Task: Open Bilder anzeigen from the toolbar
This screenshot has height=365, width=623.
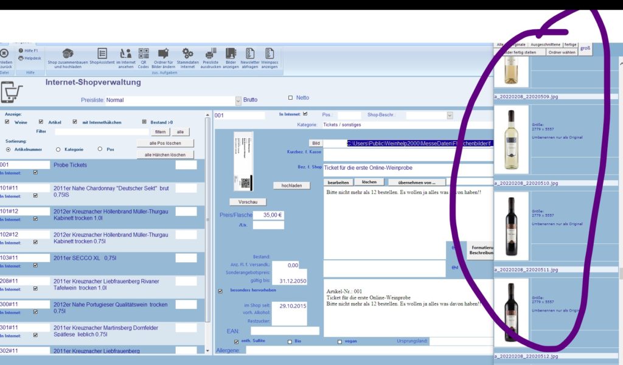Action: click(x=231, y=54)
